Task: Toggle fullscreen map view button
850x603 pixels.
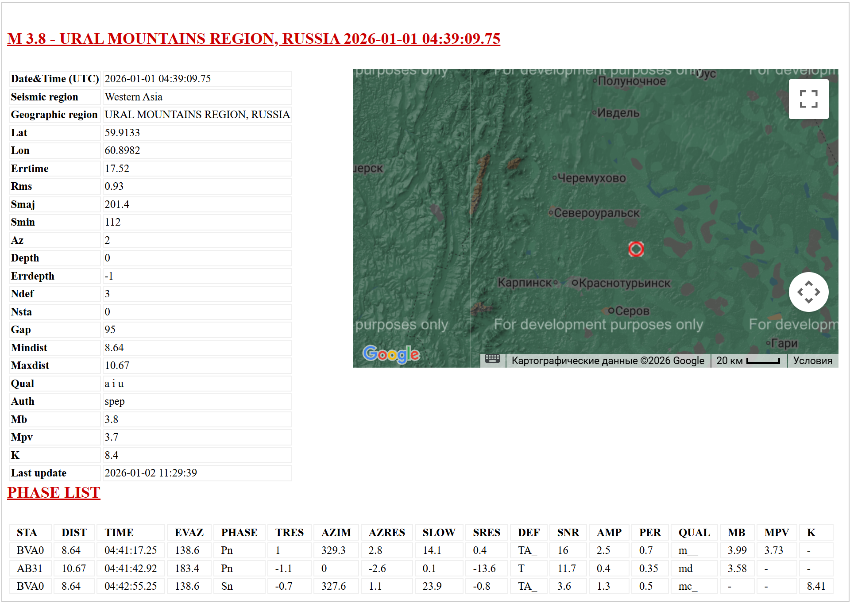Action: (x=808, y=99)
